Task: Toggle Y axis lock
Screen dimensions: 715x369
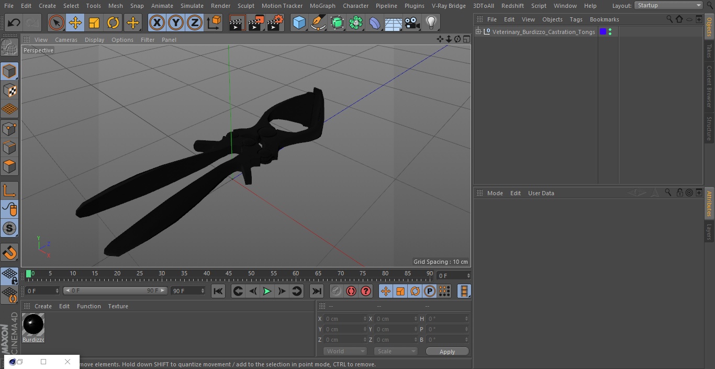Action: pos(176,23)
